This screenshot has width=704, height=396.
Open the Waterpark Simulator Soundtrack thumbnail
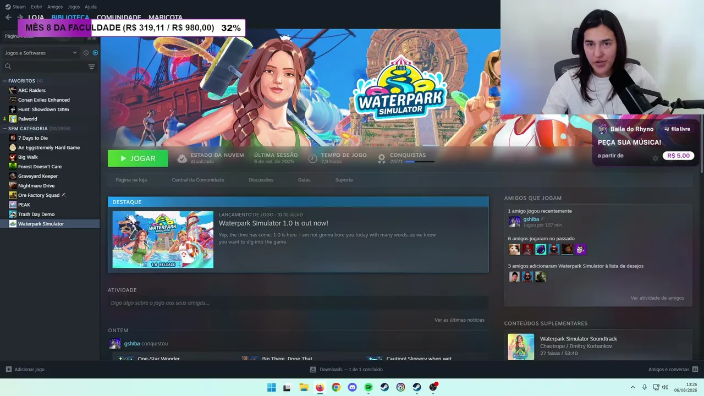pos(521,347)
